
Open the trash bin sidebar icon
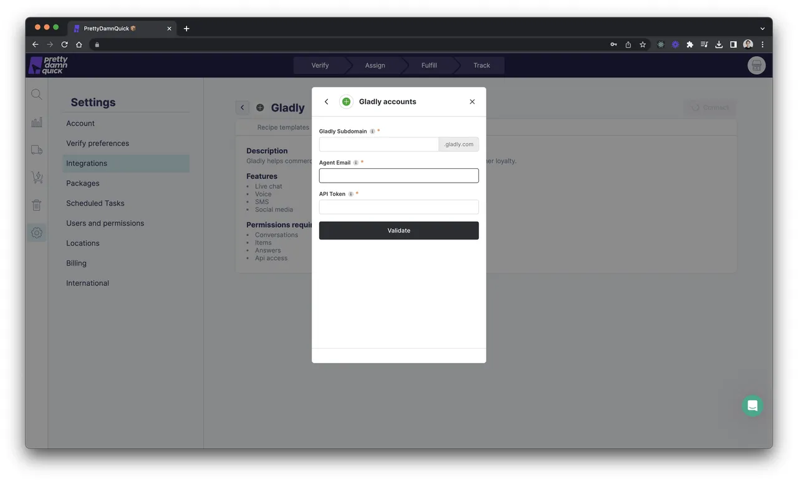click(37, 205)
